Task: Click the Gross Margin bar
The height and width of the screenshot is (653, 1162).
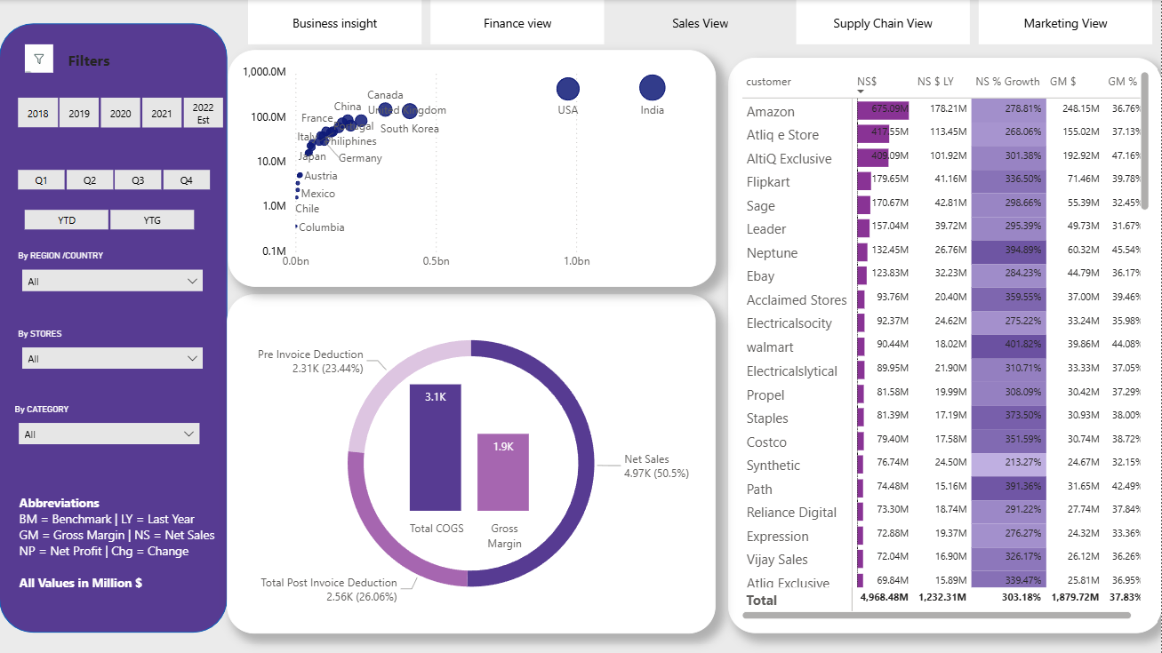Action: (503, 472)
